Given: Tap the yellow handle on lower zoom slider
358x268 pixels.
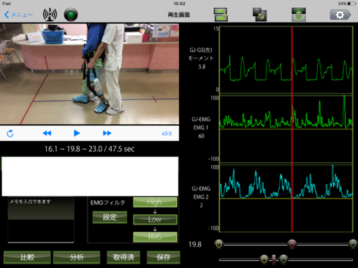Looking at the screenshot, I should (264, 259).
